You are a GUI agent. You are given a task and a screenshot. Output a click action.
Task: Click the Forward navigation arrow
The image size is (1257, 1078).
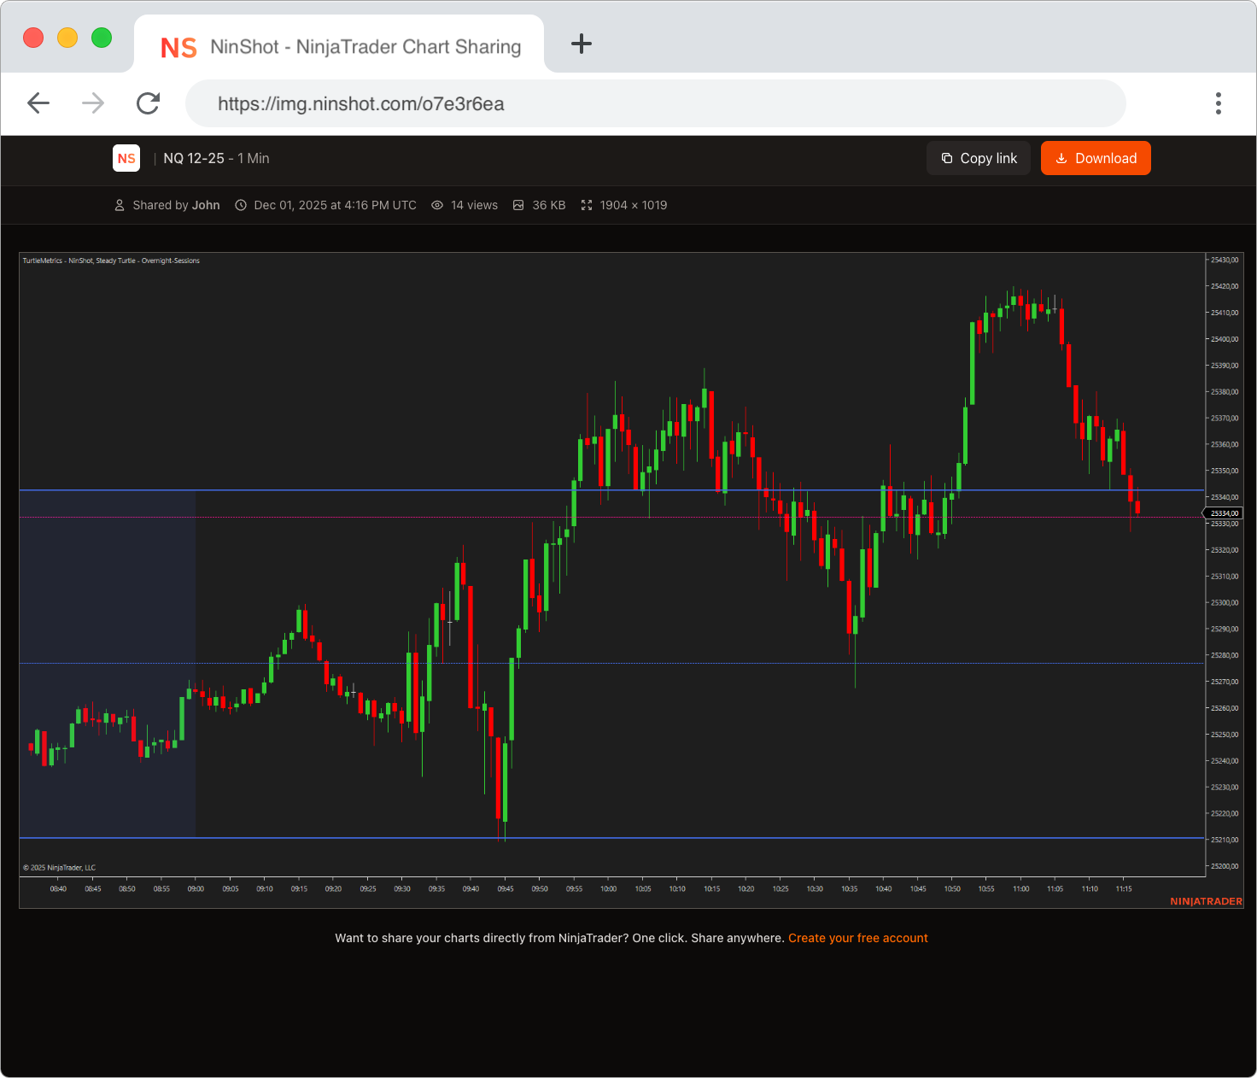pos(92,103)
